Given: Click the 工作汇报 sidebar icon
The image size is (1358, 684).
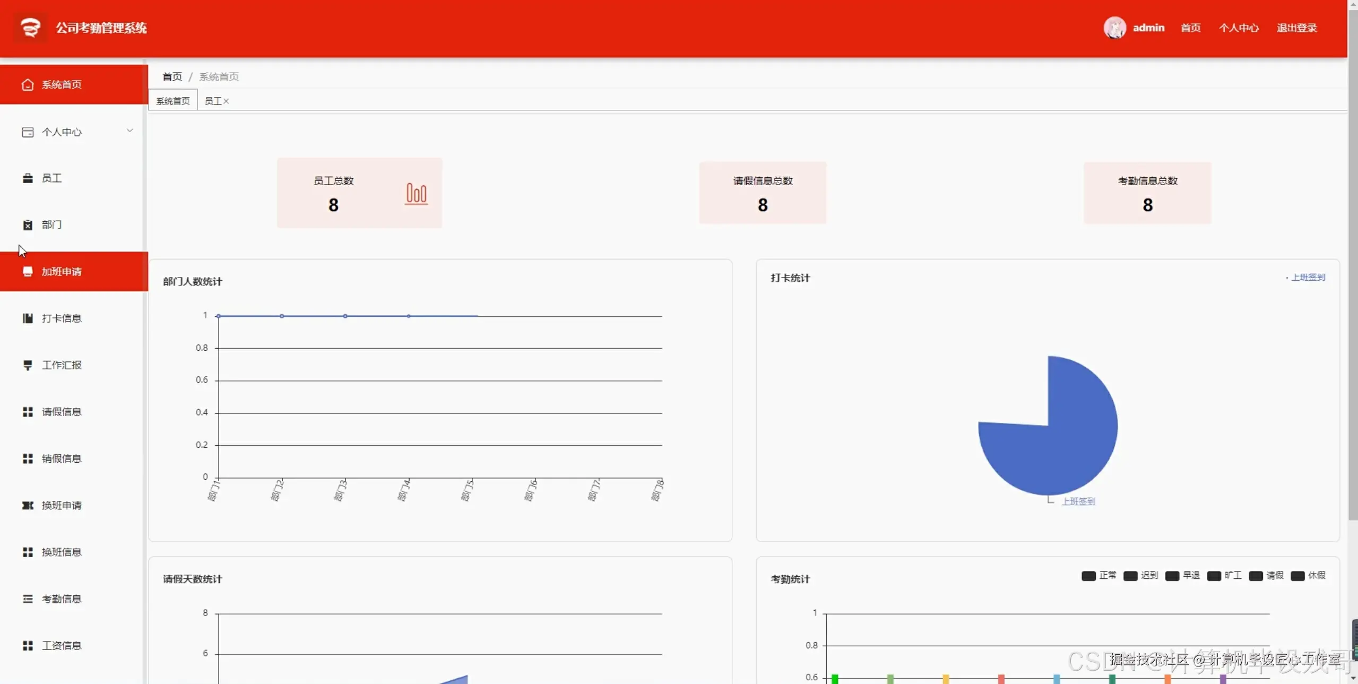Looking at the screenshot, I should 28,365.
